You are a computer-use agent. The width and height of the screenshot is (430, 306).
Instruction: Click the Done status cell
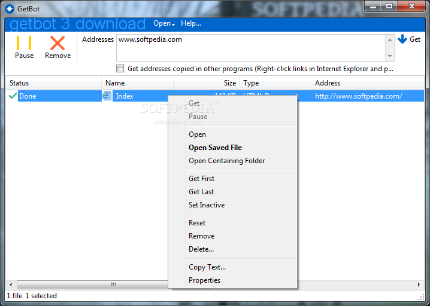[x=59, y=96]
